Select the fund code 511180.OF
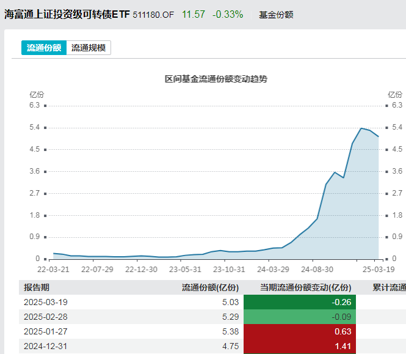The width and height of the screenshot is (406, 354). [153, 14]
